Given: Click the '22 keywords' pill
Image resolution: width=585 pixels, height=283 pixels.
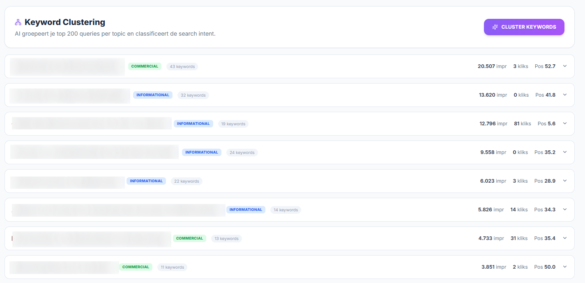Looking at the screenshot, I should pyautogui.click(x=187, y=181).
